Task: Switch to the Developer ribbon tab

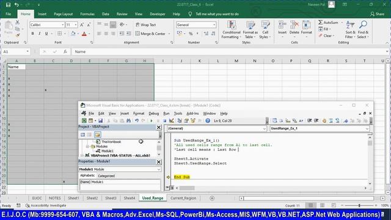Action: tap(158, 14)
